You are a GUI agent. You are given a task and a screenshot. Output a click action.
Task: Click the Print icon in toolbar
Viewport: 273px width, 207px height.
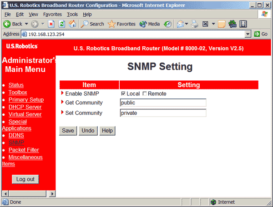[x=195, y=24]
